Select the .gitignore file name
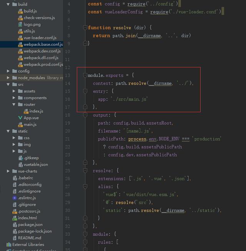This screenshot has height=251, width=246. (x=27, y=204)
